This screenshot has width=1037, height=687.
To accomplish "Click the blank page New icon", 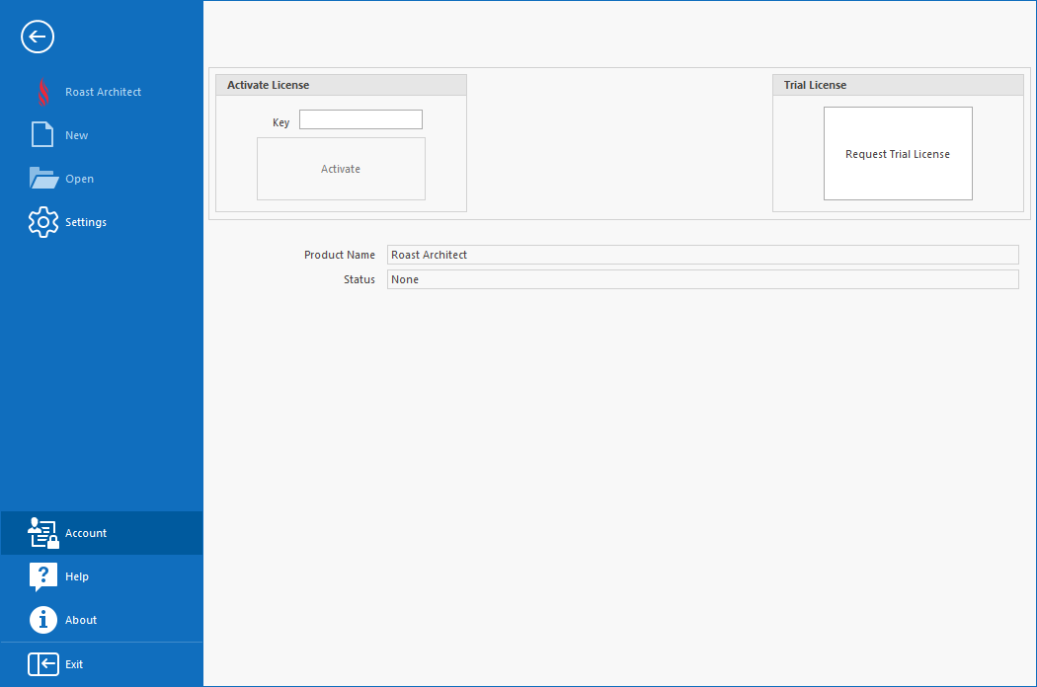I will point(42,135).
